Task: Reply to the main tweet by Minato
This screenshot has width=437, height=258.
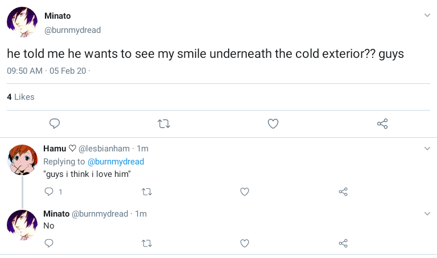Action: pos(55,124)
